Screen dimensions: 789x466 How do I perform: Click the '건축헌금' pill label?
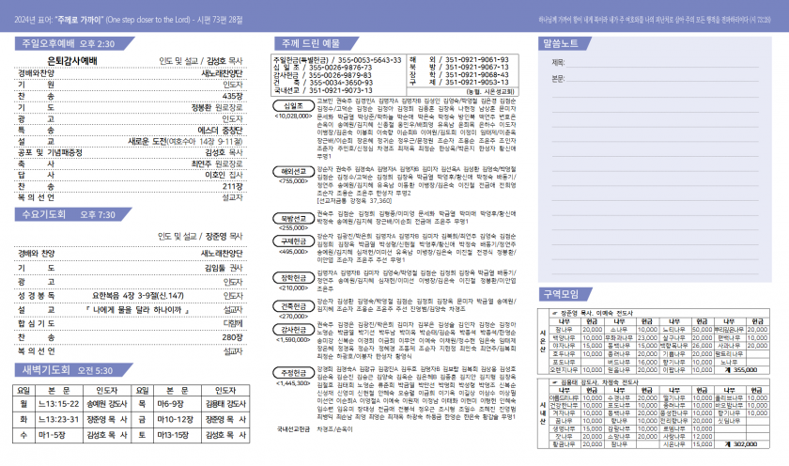[x=293, y=306]
